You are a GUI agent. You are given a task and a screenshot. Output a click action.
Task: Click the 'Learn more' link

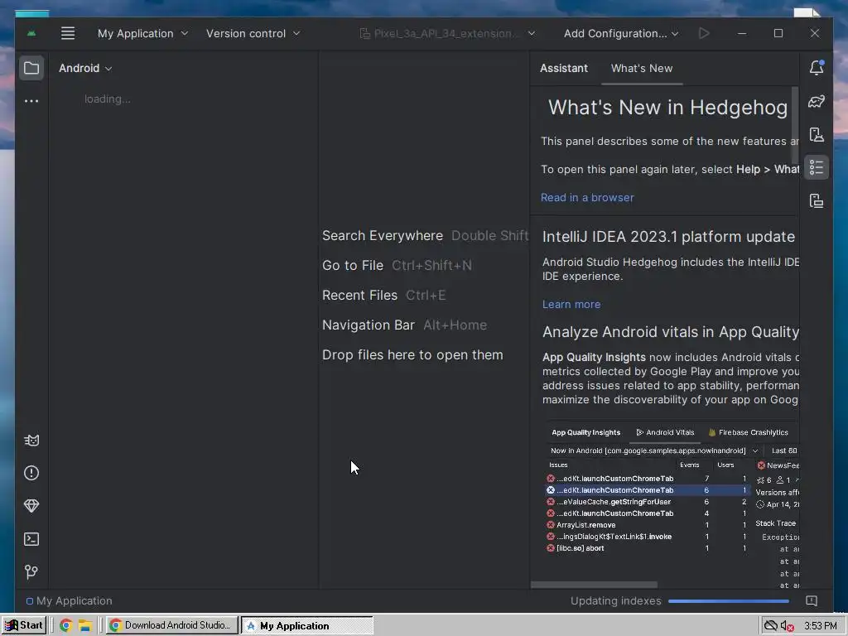click(571, 304)
